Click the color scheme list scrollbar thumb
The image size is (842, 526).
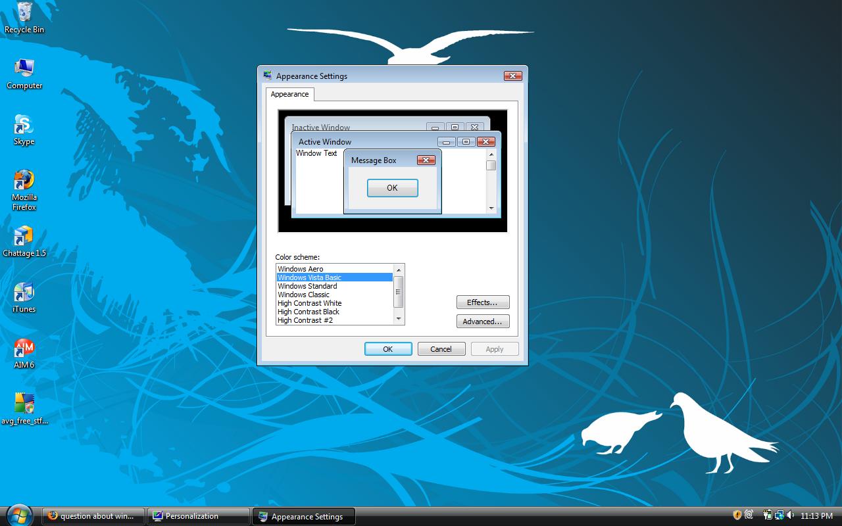(398, 291)
